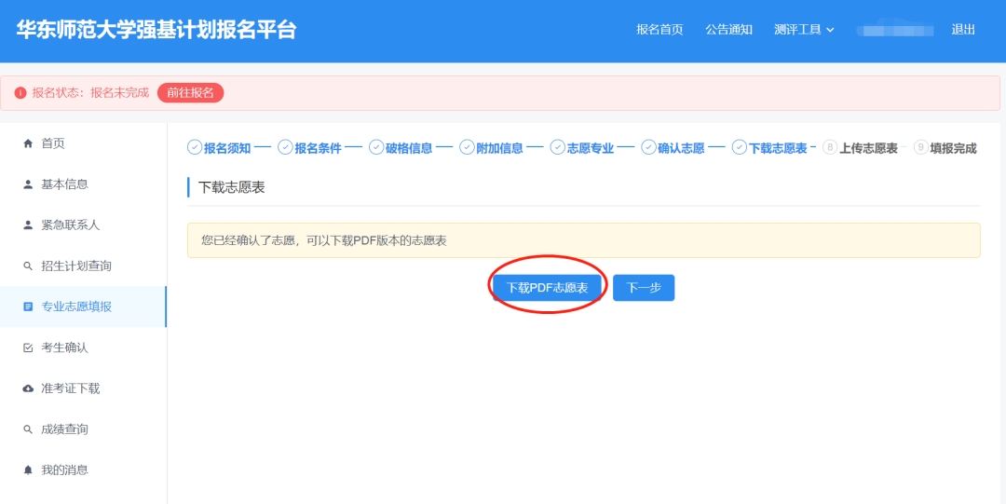
Task: Click the magnifier icon next to 招生计划查询
Action: point(28,266)
